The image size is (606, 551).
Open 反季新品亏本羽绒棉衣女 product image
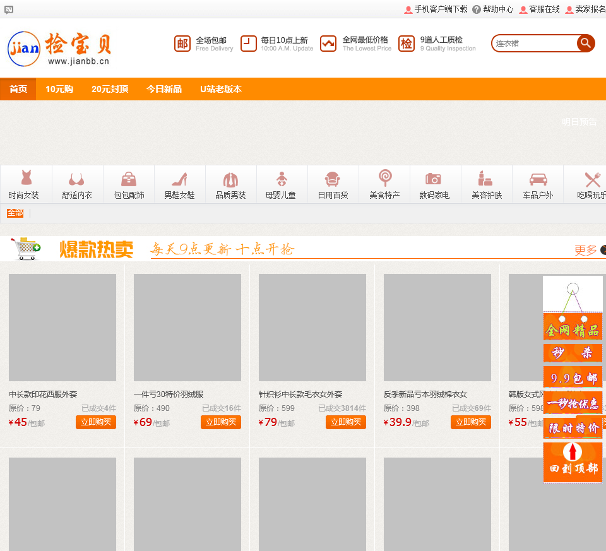437,328
